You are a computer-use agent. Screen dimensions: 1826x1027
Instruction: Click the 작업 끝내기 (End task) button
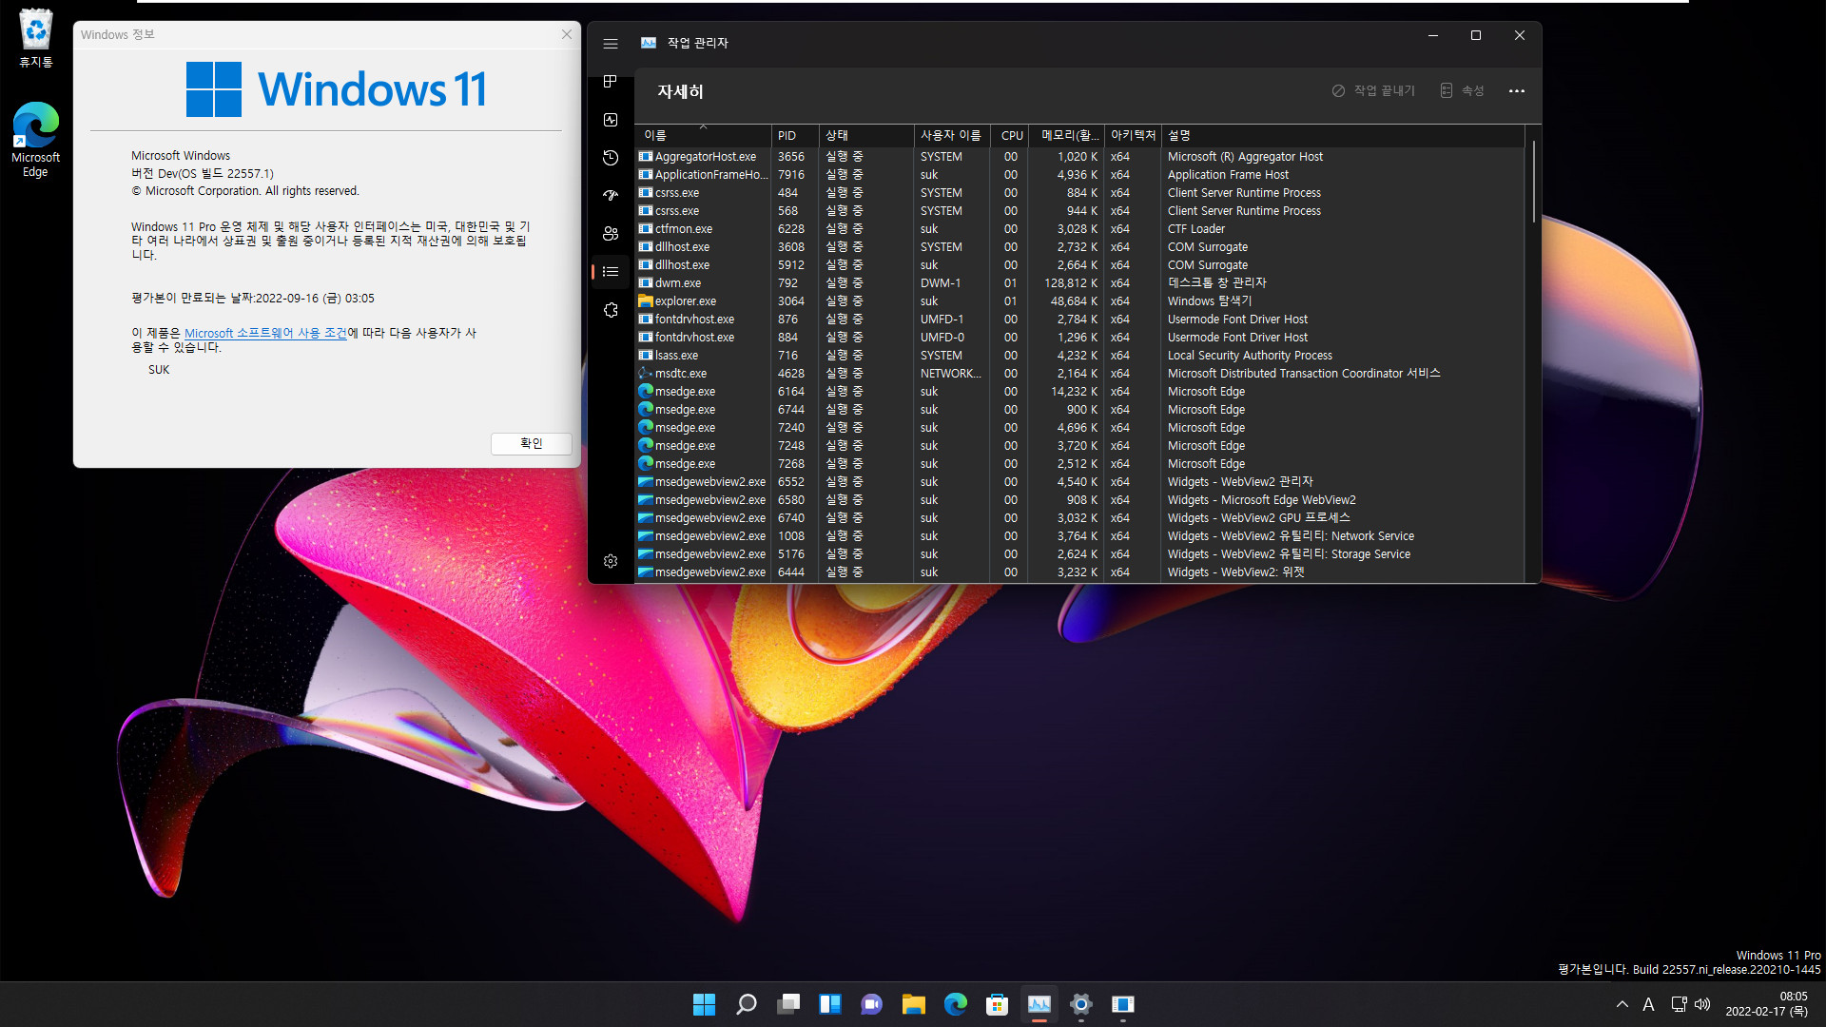pos(1373,90)
